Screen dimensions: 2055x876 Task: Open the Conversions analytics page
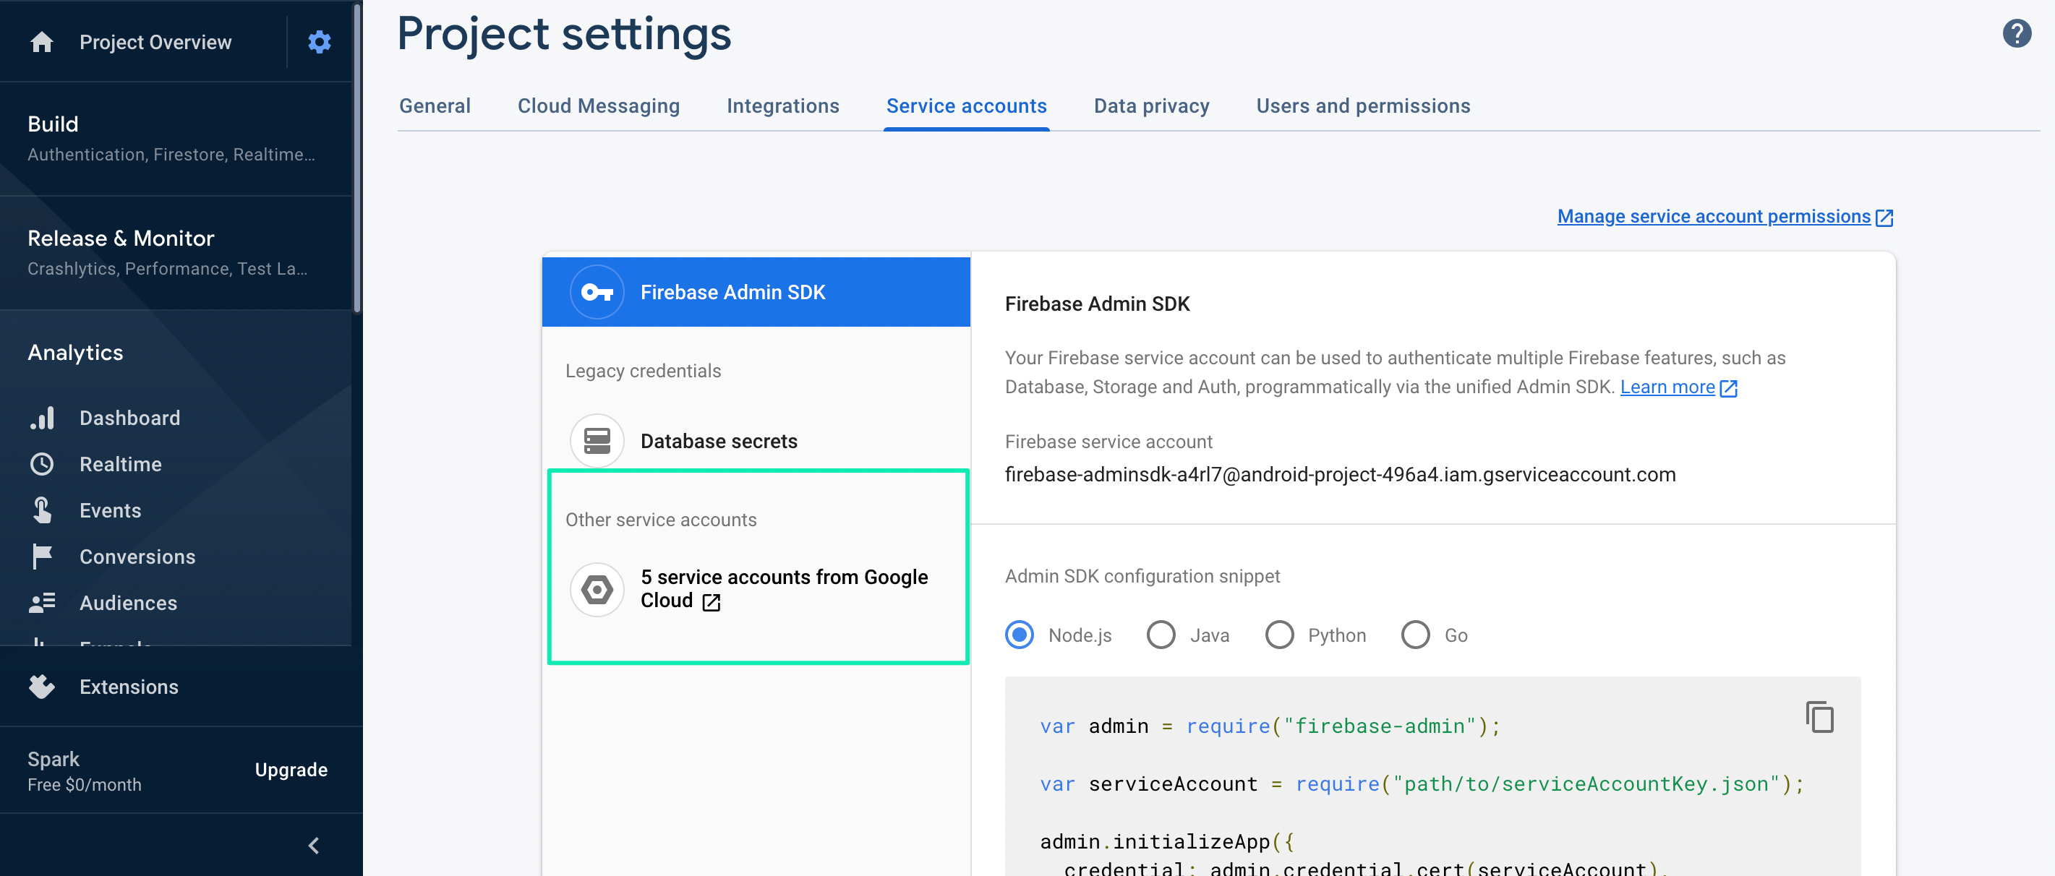coord(137,557)
